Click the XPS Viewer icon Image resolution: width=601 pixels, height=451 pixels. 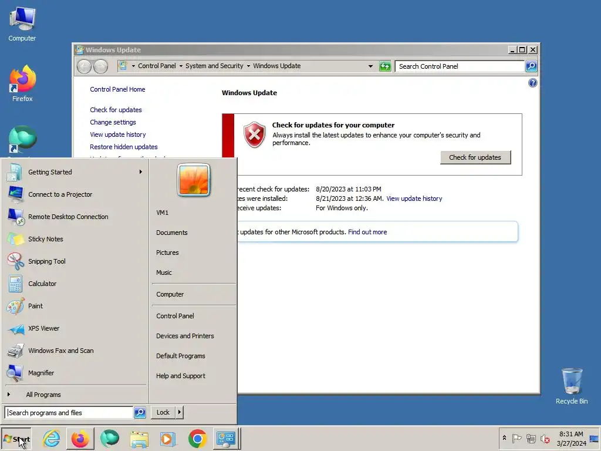click(15, 328)
